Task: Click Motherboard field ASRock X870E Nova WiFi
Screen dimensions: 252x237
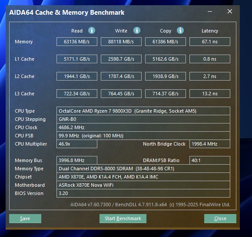Action: pos(143,185)
